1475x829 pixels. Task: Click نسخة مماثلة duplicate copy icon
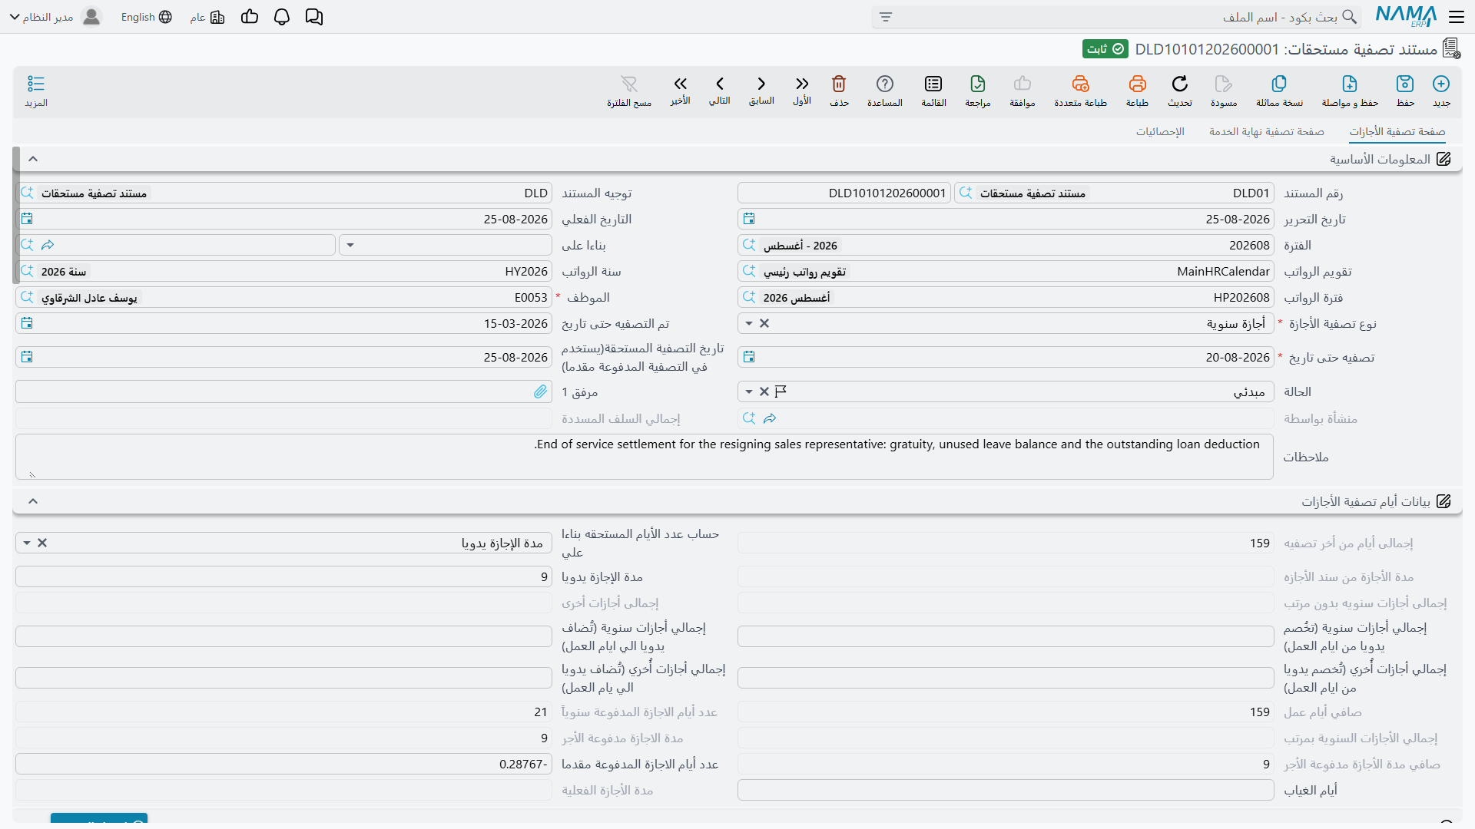click(1279, 84)
